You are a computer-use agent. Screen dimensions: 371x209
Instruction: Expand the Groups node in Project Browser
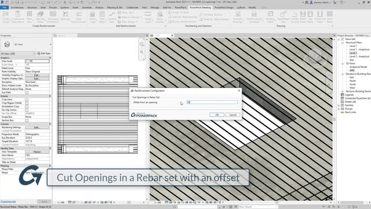tap(339, 109)
